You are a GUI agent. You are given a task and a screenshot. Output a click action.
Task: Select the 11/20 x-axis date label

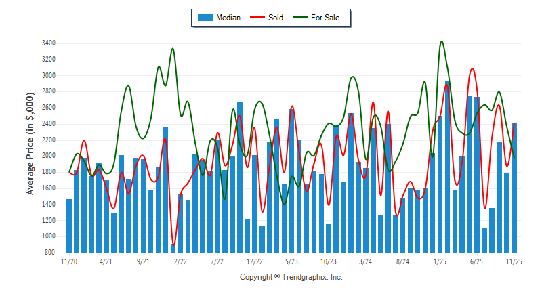(x=69, y=261)
